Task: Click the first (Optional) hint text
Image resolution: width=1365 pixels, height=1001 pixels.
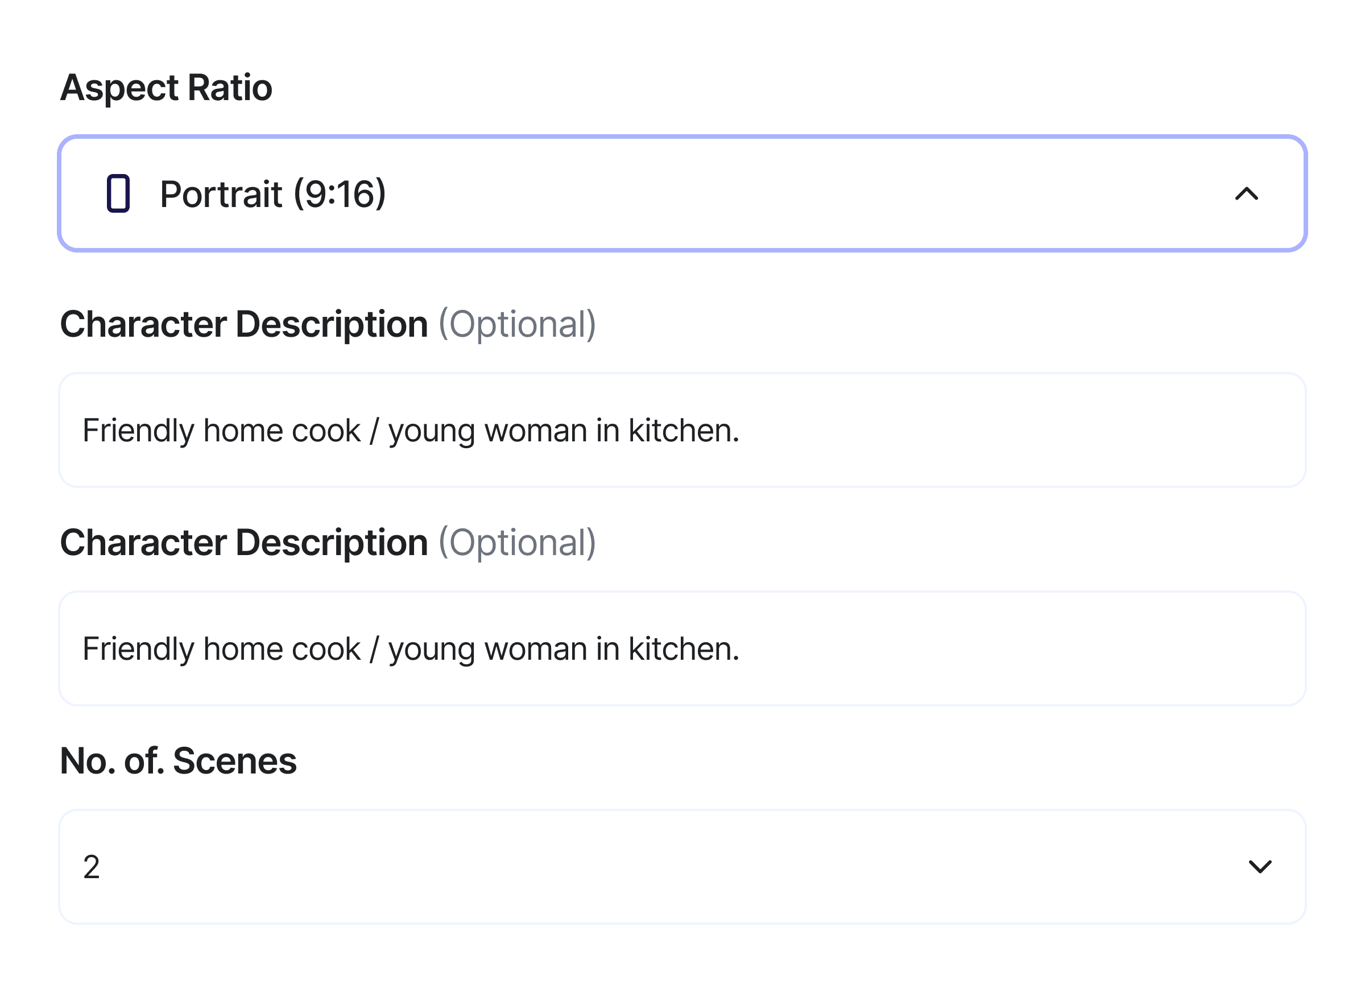Action: (x=517, y=324)
